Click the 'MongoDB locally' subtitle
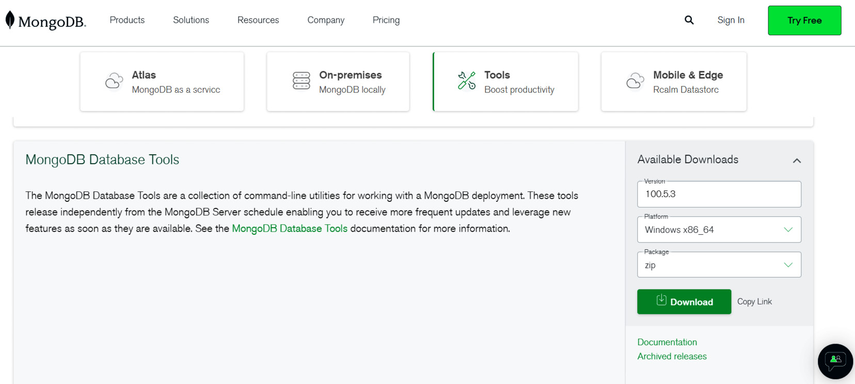This screenshot has height=384, width=855. click(x=352, y=90)
